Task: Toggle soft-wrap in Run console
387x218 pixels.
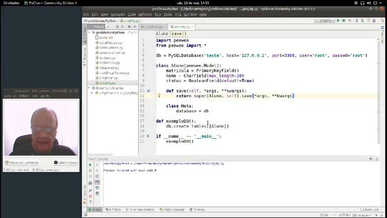Action: [97, 176]
